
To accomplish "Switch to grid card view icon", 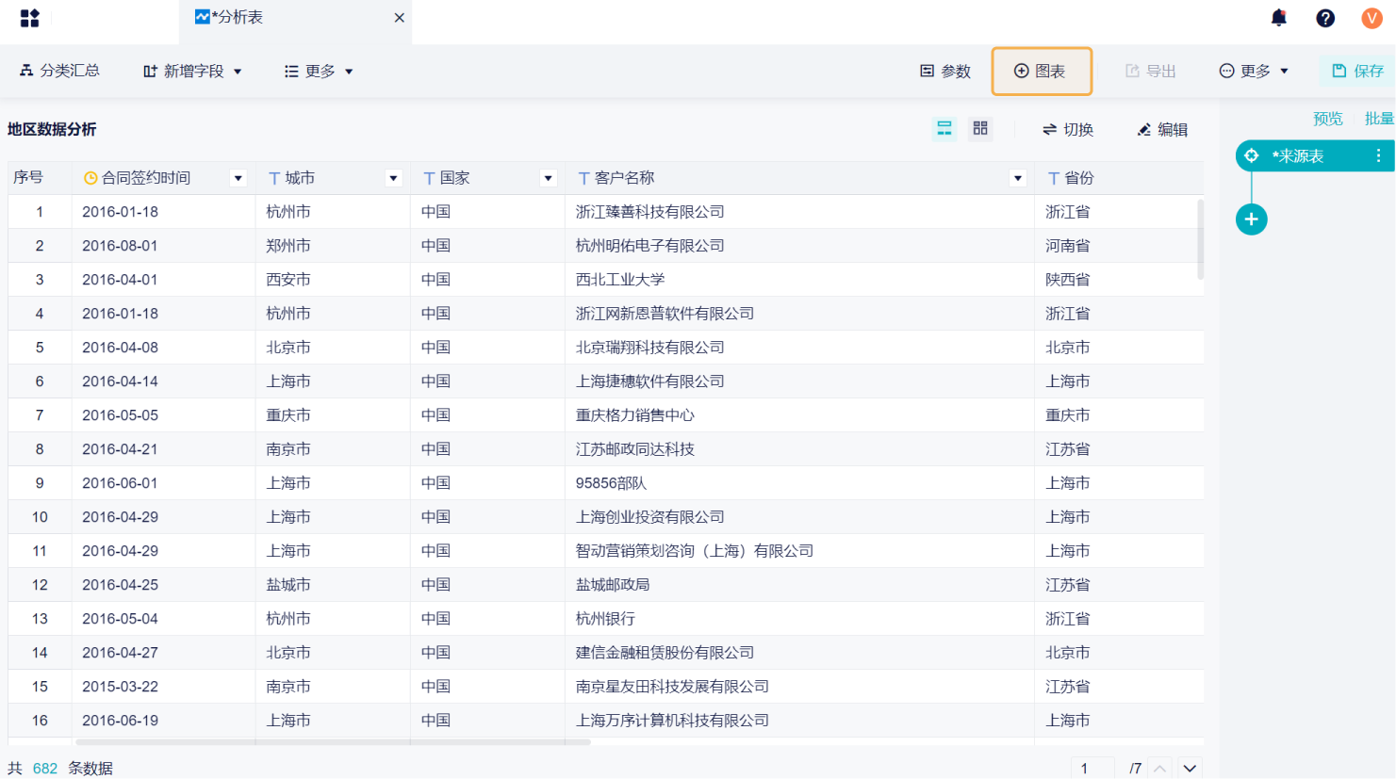I will (x=980, y=128).
